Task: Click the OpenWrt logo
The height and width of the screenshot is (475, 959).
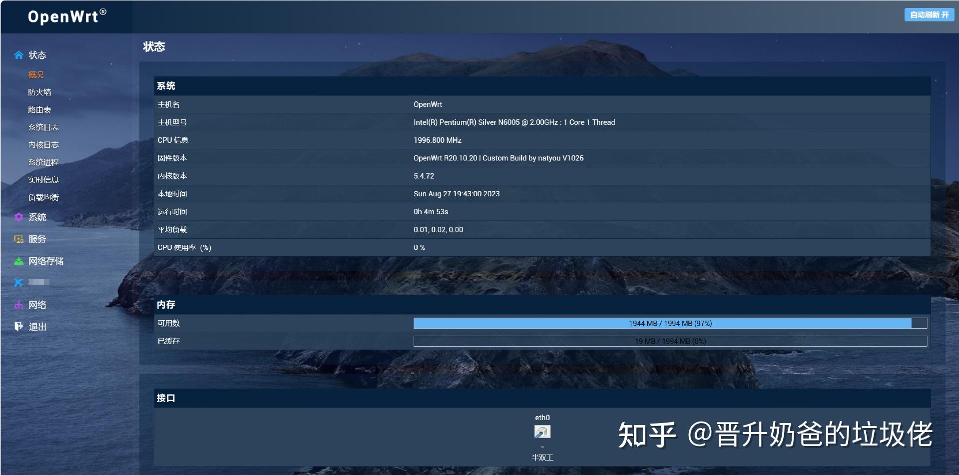Action: coord(65,16)
